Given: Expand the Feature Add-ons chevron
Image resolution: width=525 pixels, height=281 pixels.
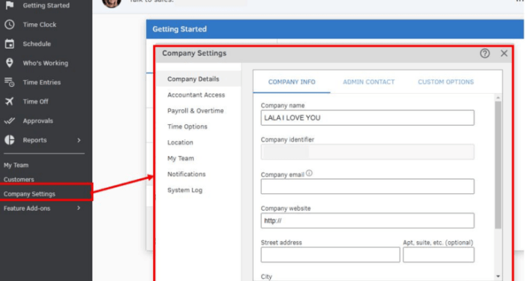Looking at the screenshot, I should click(x=79, y=208).
